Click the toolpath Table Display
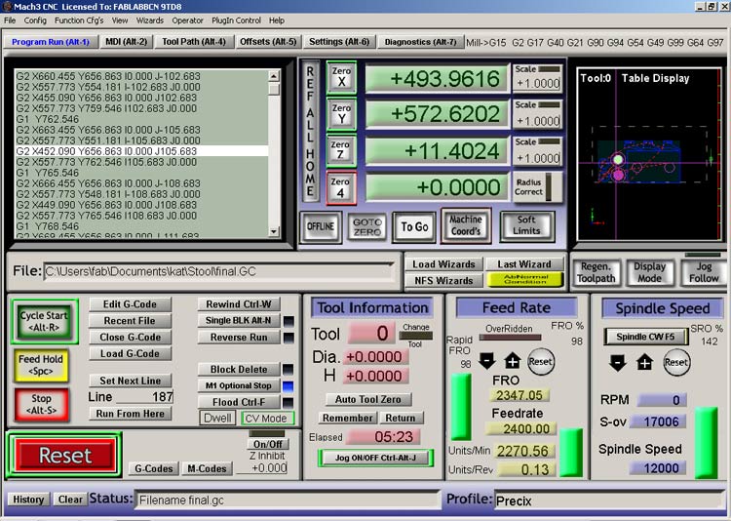The height and width of the screenshot is (521, 731). [649, 154]
